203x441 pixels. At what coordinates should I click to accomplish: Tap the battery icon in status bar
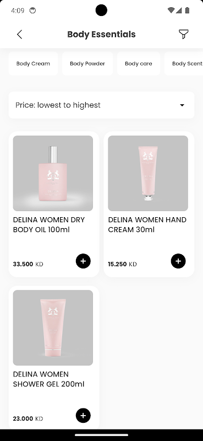[187, 10]
